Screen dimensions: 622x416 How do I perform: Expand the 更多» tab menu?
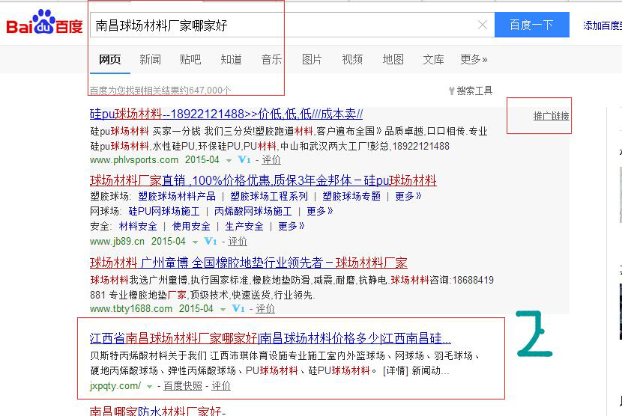474,59
